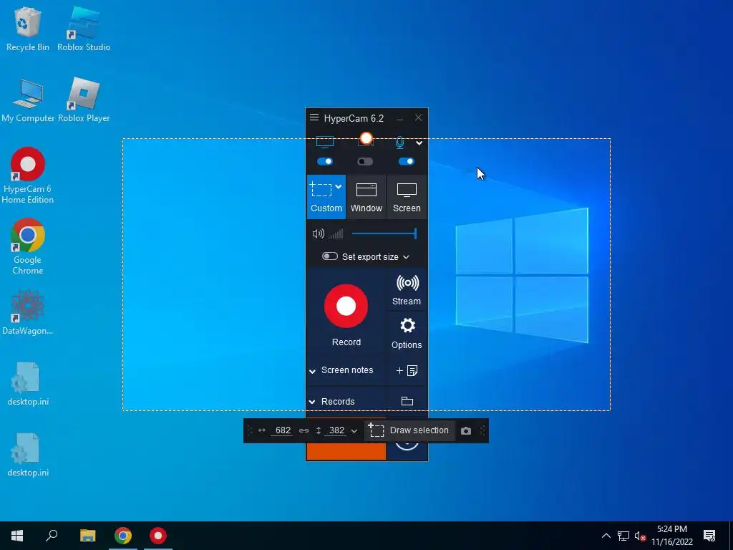Viewport: 733px width, 550px height.
Task: Open the Stream feature
Action: (407, 290)
